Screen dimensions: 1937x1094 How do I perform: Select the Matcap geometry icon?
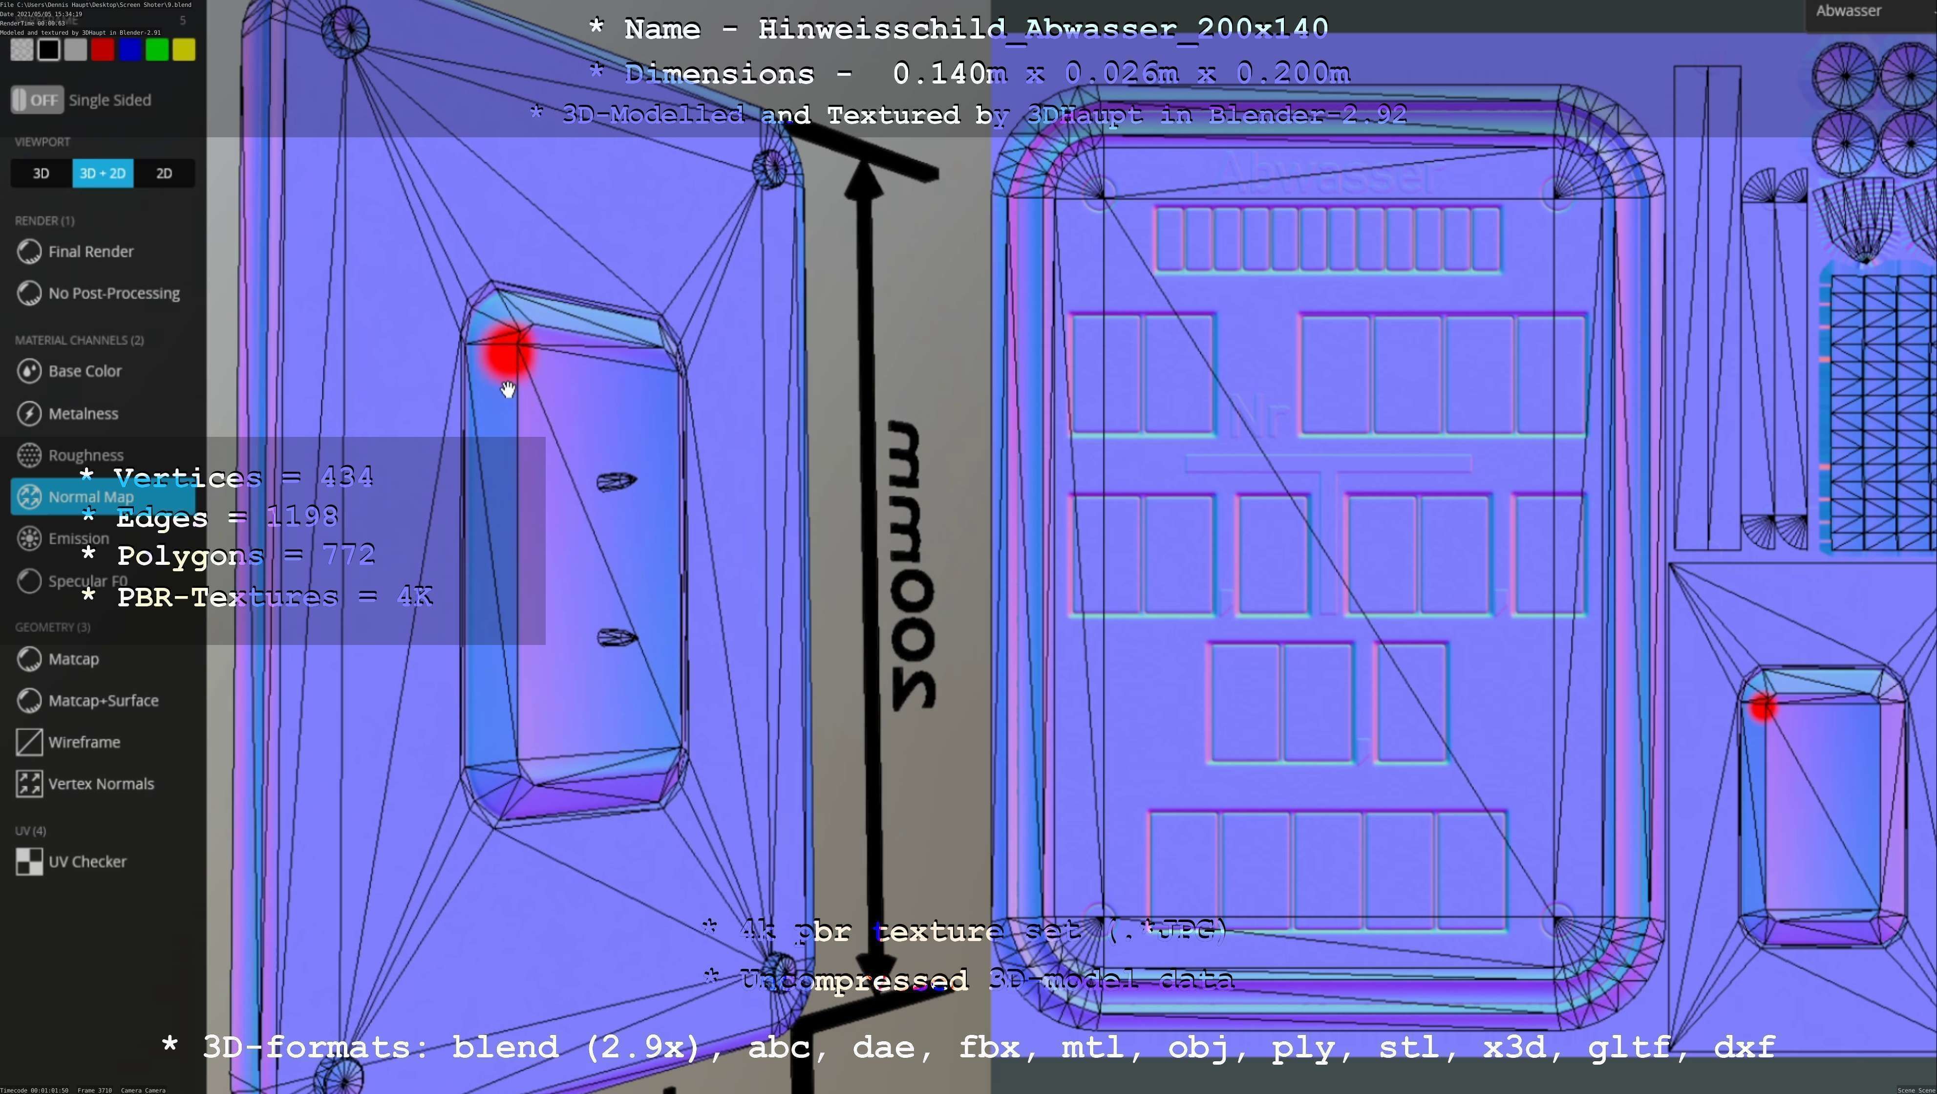click(29, 659)
